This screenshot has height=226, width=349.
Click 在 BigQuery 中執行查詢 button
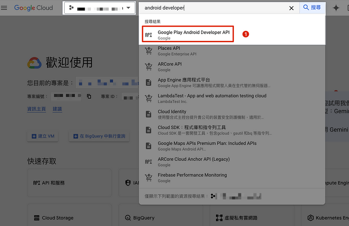point(99,136)
